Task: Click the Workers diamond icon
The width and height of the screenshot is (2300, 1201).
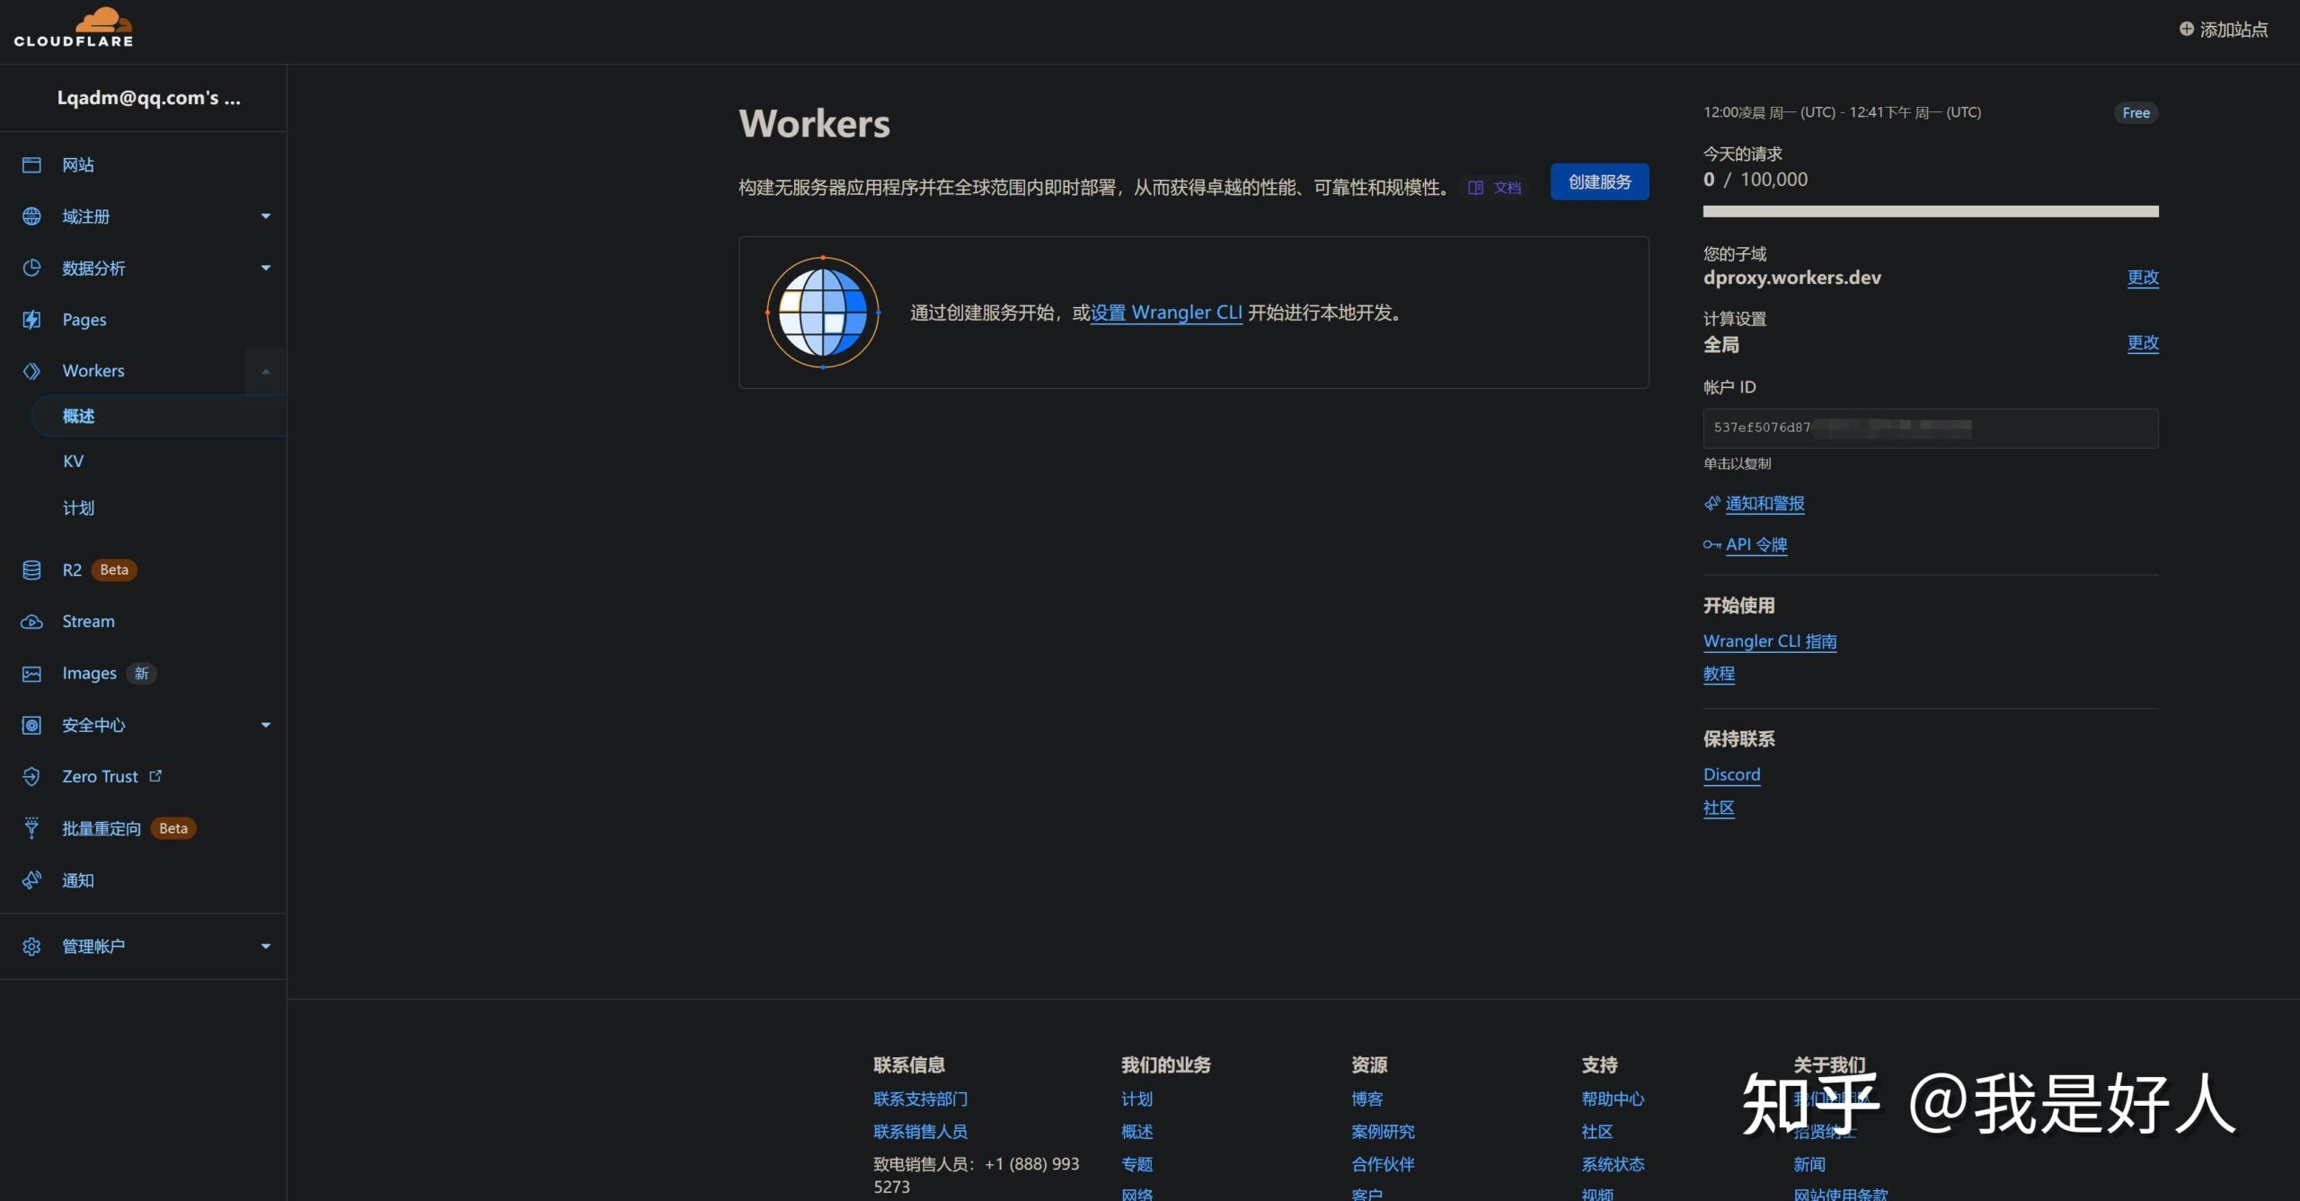Action: tap(31, 371)
